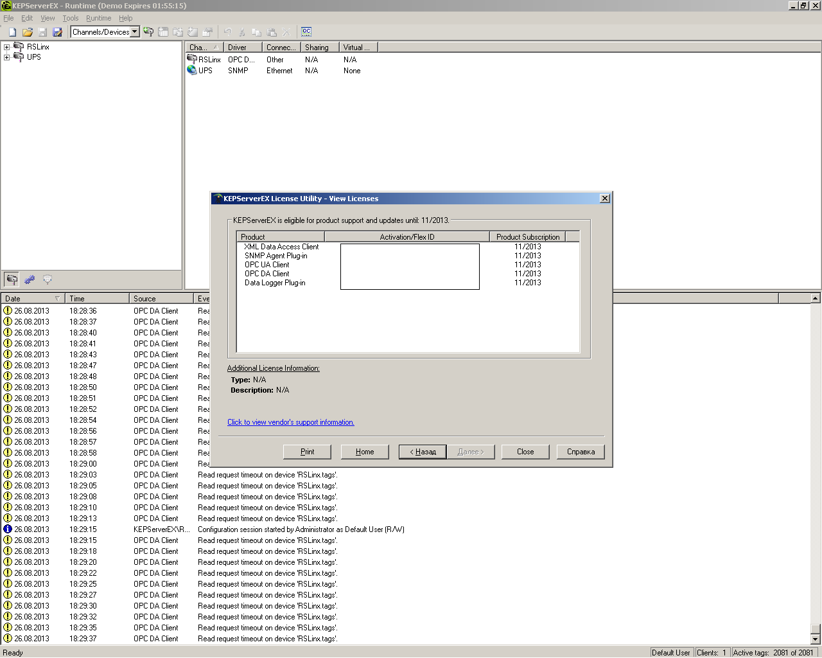The height and width of the screenshot is (658, 822).
Task: Click the Save As disk-with-pencil icon
Action: 58,32
